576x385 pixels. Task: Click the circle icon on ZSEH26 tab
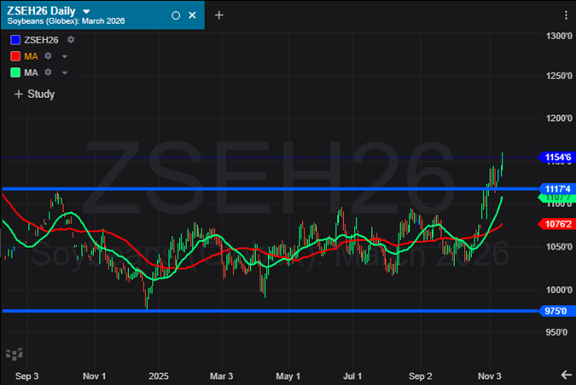pos(176,15)
